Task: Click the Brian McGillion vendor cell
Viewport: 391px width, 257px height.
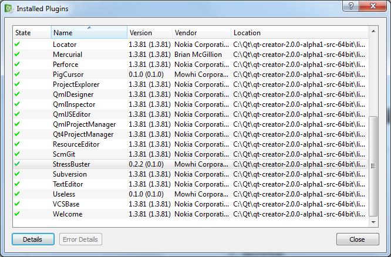Action: pos(198,55)
